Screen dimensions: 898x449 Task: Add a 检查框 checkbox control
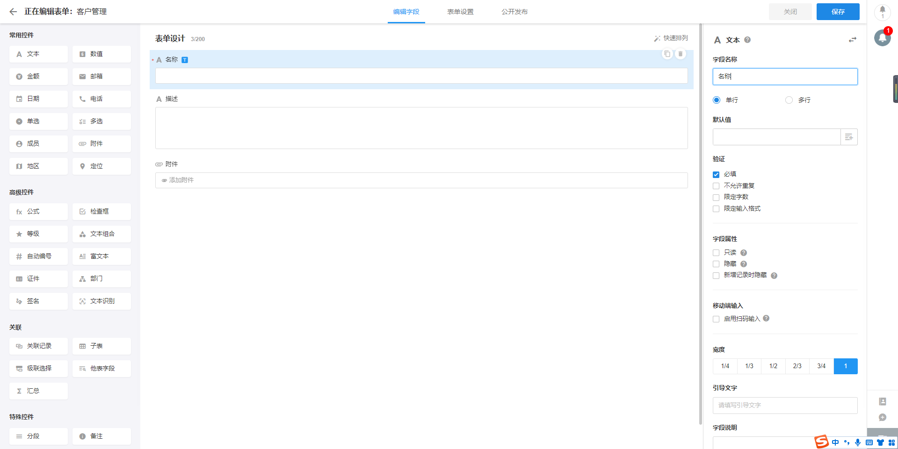point(101,212)
